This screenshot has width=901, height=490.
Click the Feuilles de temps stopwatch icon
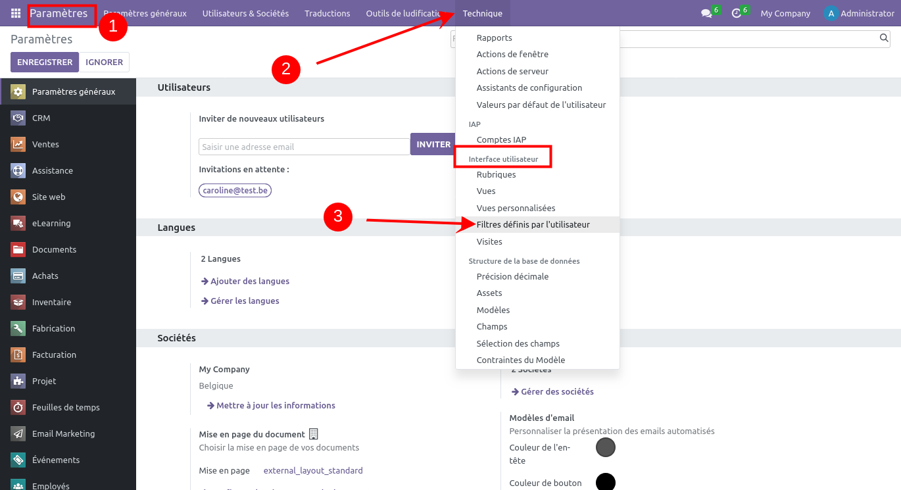(18, 407)
